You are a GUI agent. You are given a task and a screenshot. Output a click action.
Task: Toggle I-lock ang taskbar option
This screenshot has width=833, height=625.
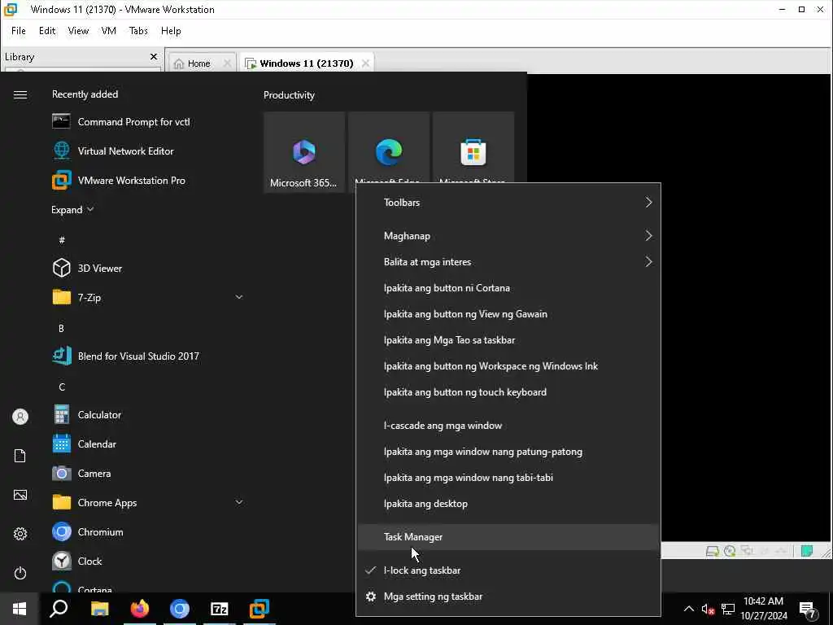point(508,570)
